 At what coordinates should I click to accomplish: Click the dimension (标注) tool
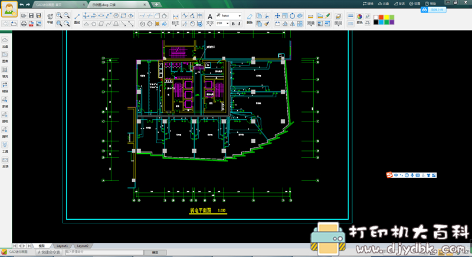pyautogui.click(x=175, y=19)
